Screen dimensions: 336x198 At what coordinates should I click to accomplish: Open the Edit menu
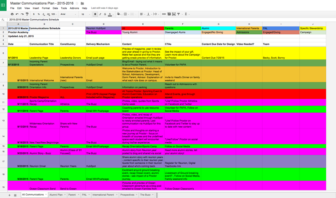(19, 8)
